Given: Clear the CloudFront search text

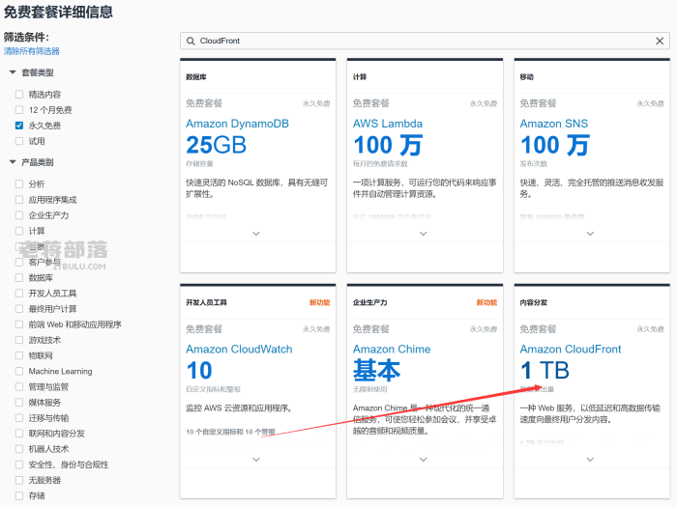Looking at the screenshot, I should click(660, 41).
